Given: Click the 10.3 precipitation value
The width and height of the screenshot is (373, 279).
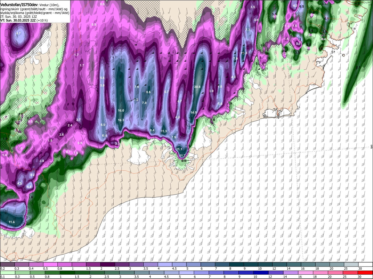Looking at the screenshot, I should [x=244, y=53].
